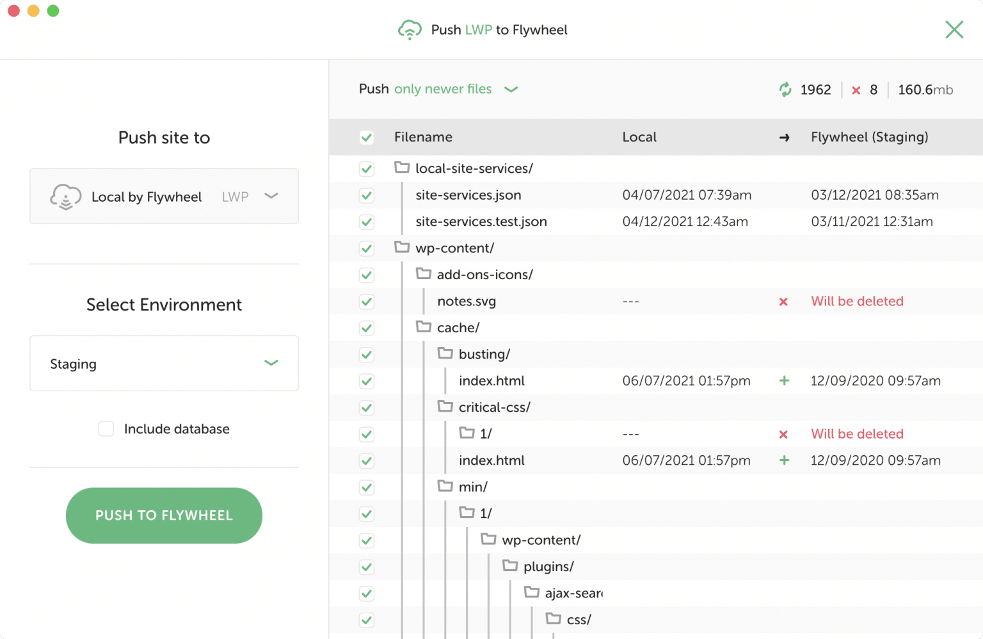Select the cache folder row

coord(458,328)
